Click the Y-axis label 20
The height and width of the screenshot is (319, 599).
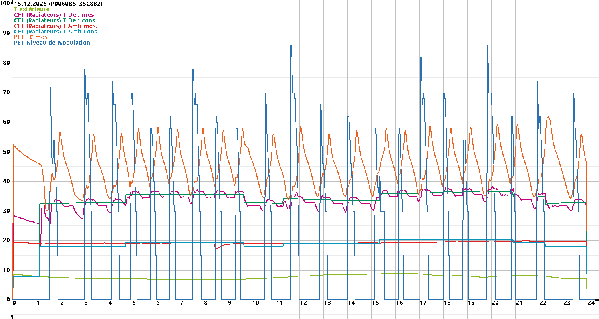pos(7,240)
